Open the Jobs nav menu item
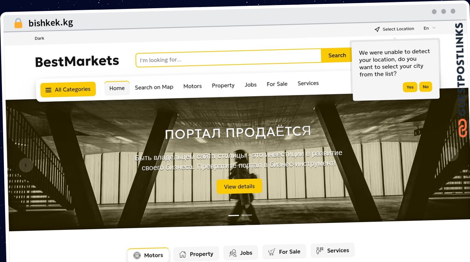The height and width of the screenshot is (262, 470). [x=251, y=84]
